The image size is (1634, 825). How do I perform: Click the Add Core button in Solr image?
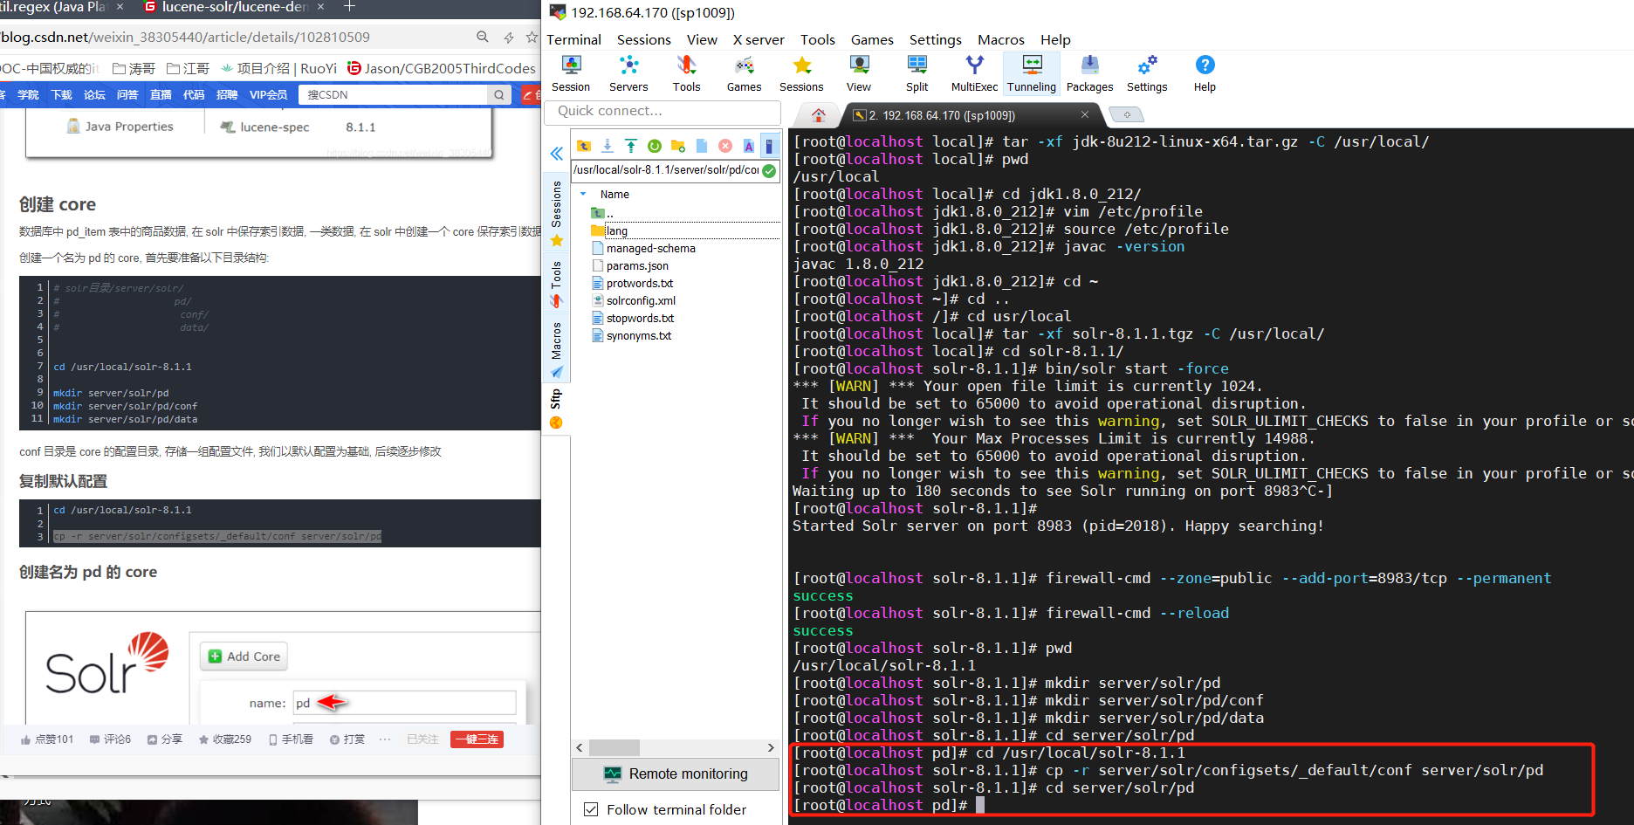(245, 657)
